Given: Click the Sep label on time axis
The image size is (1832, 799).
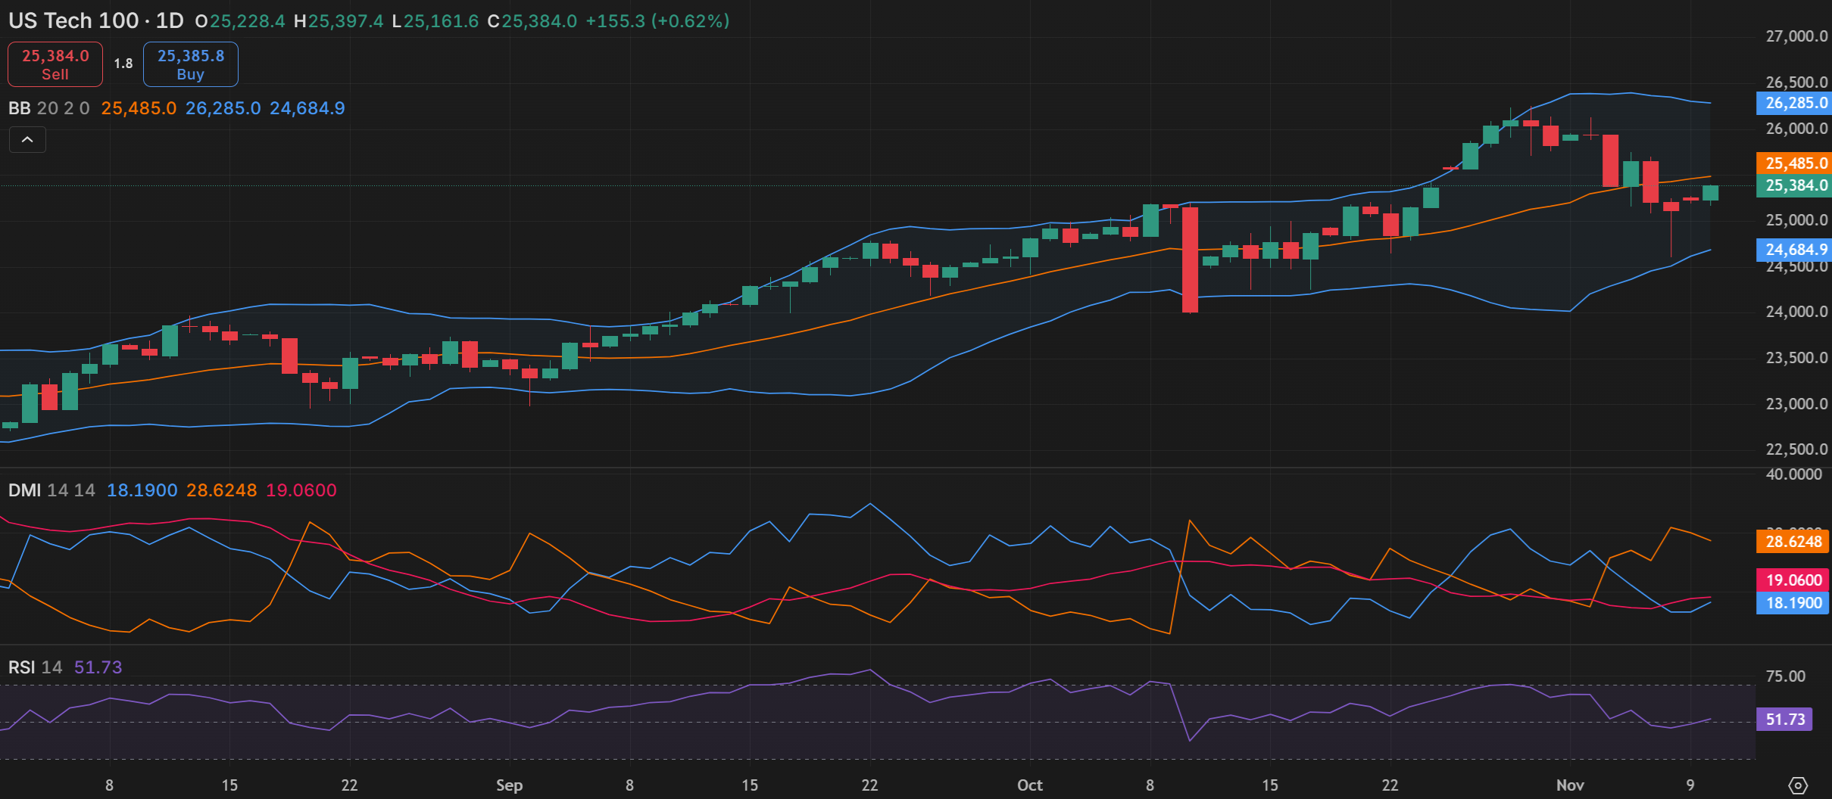Looking at the screenshot, I should [x=509, y=785].
